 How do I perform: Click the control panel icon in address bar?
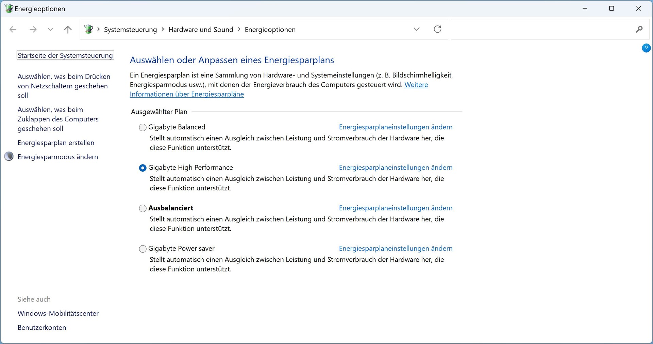(x=88, y=29)
